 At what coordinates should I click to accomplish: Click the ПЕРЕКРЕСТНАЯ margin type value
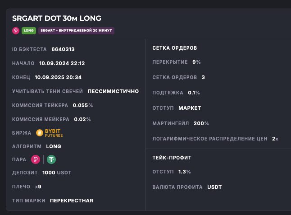pyautogui.click(x=72, y=201)
